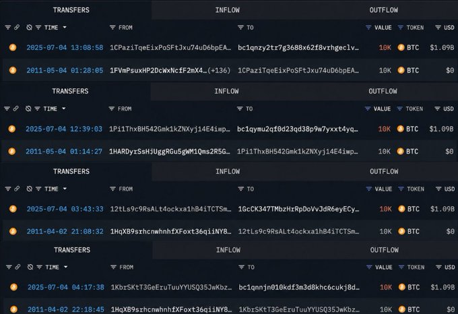Click the link icon above the 12:39:03 transfer
Screen dimensions: 458x314
pos(16,108)
